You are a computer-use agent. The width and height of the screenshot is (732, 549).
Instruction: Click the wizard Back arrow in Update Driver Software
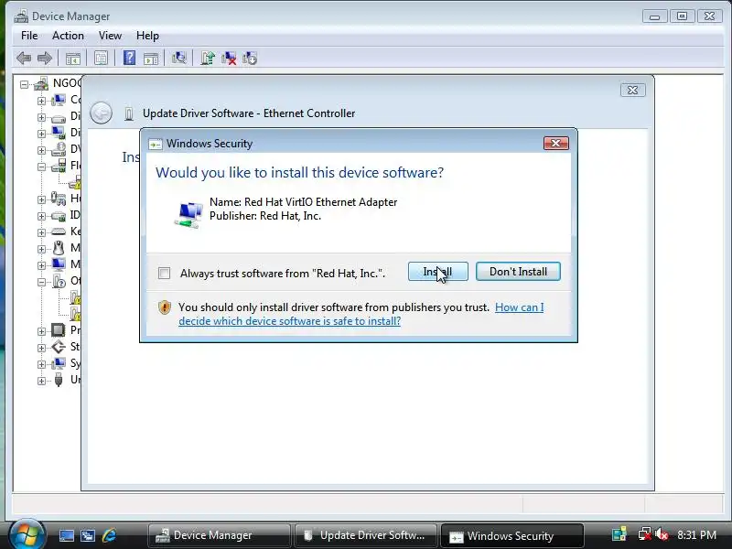pos(101,113)
